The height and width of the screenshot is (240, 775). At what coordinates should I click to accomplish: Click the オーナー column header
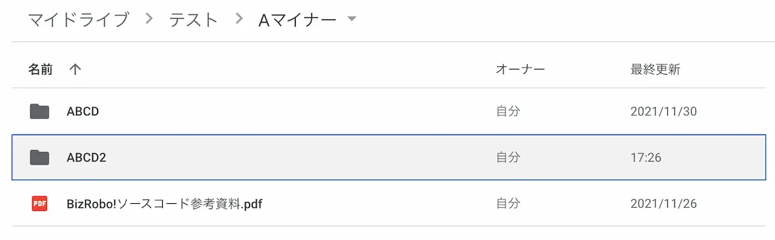(520, 69)
